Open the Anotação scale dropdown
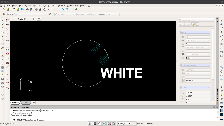Viewport: 224px width, 126px height. [124, 123]
